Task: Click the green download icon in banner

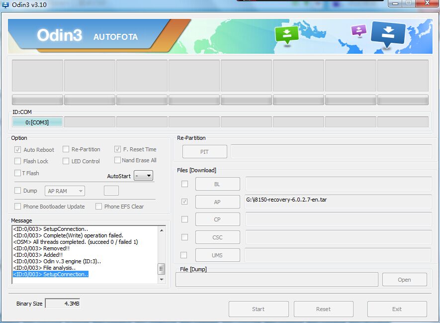Action: 286,35
